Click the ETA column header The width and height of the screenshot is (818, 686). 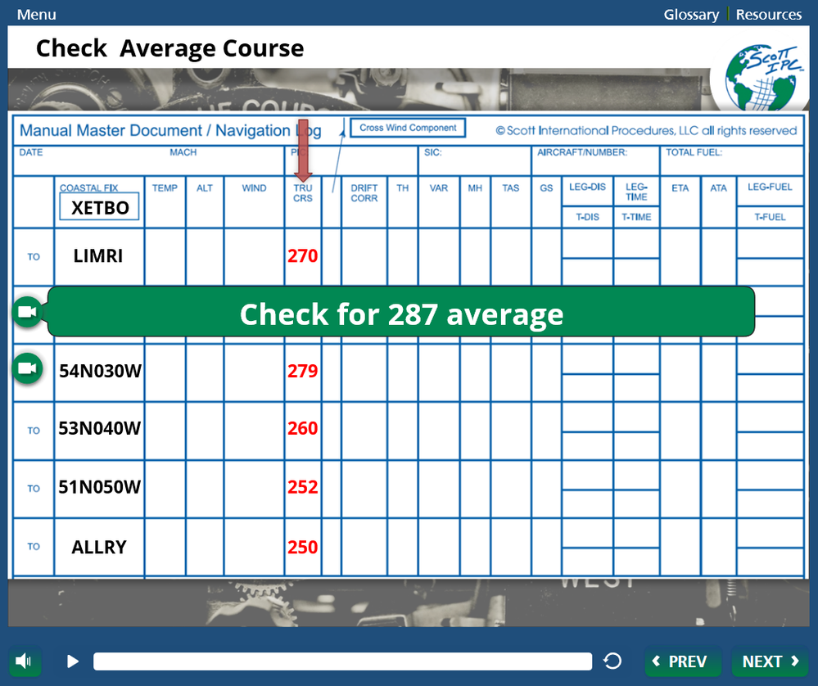[680, 188]
